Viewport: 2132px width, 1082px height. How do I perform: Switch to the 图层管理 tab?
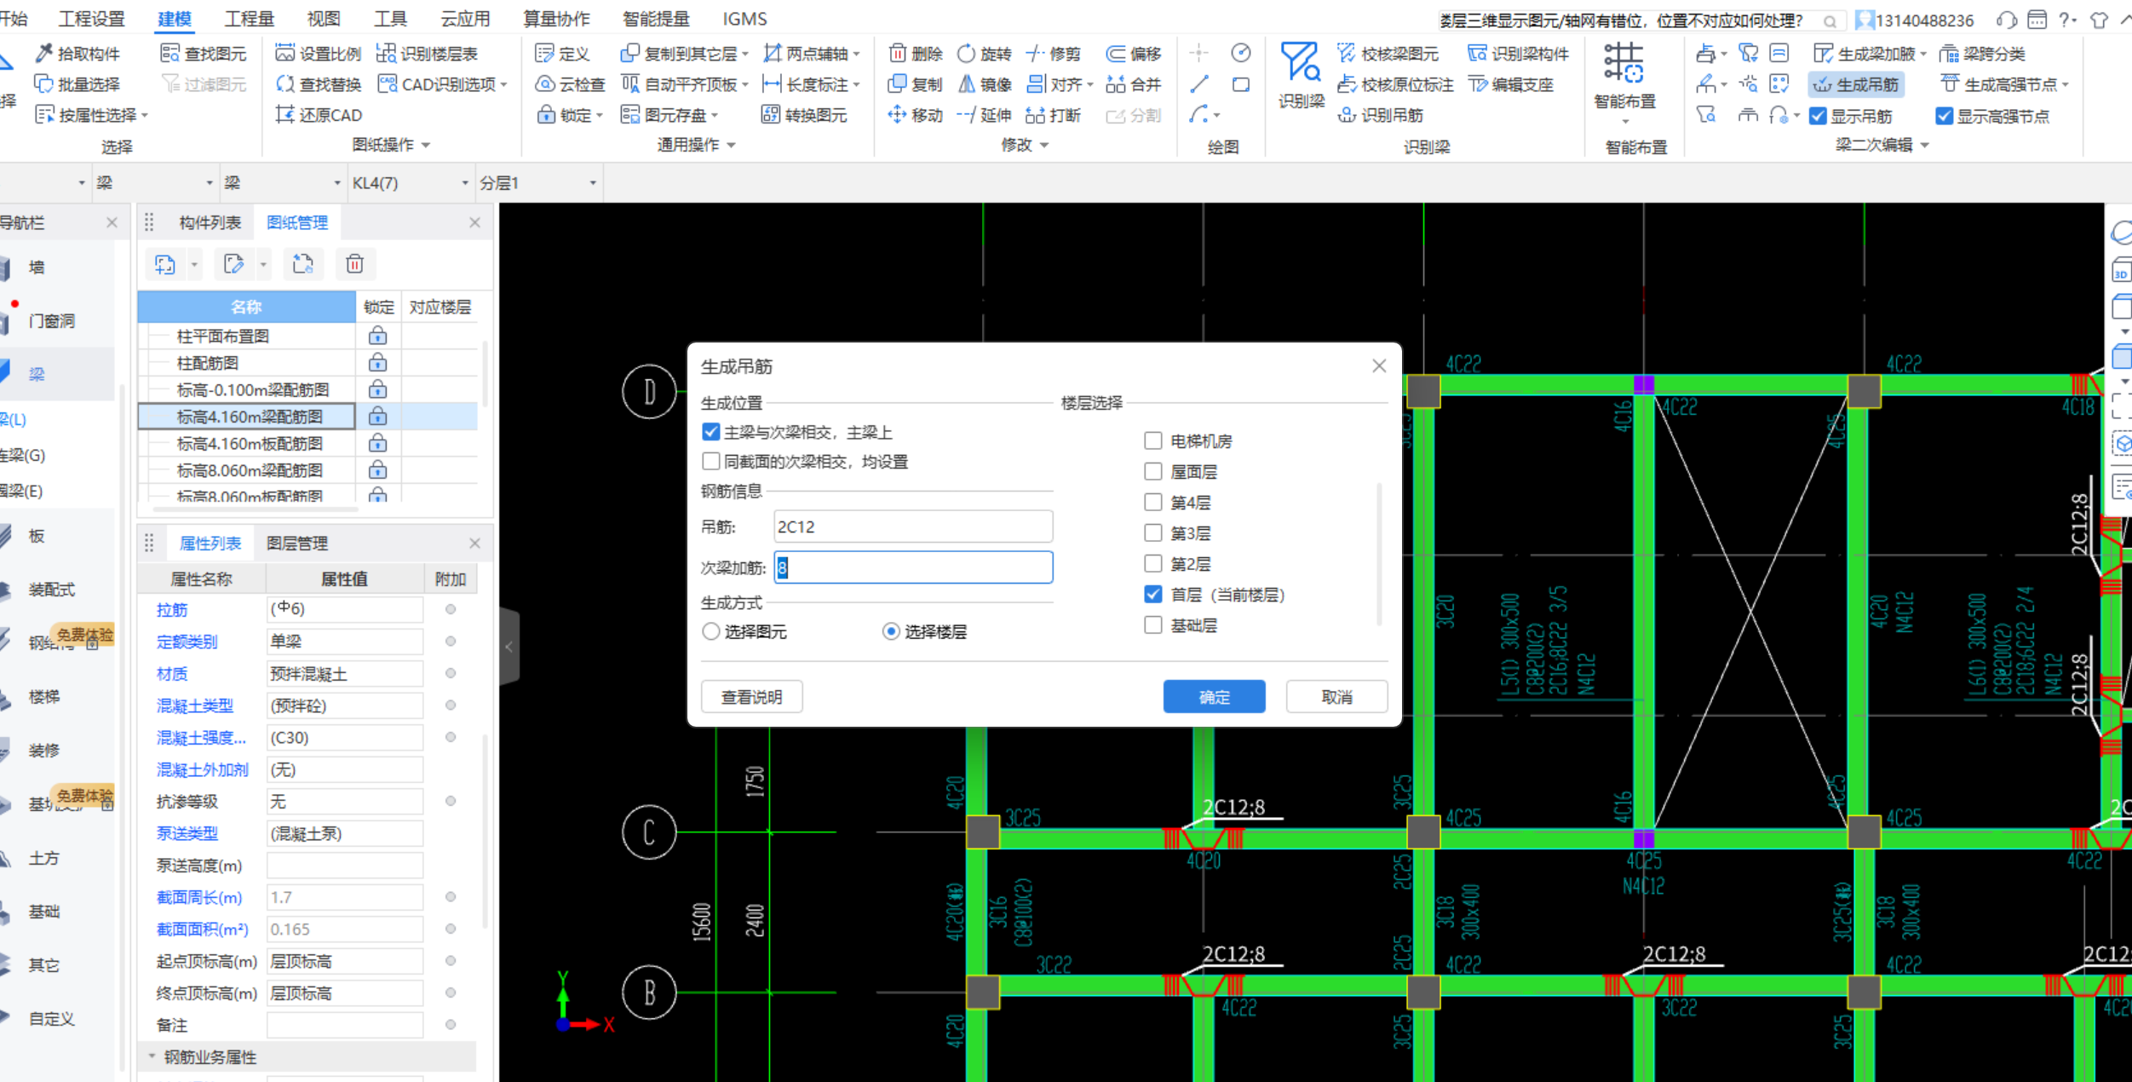[297, 543]
